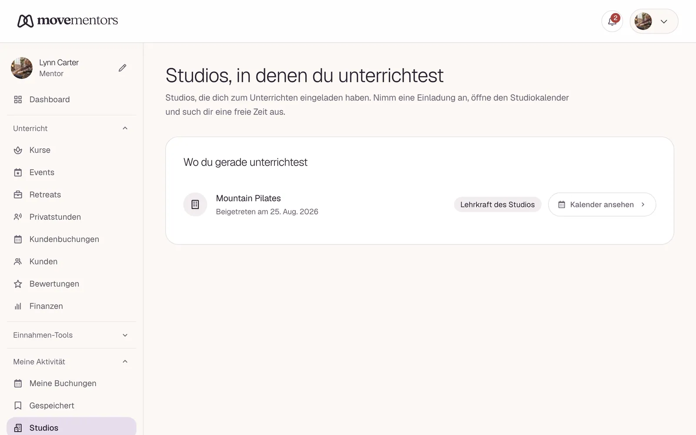Click the Kurse lotus icon

[x=18, y=150]
